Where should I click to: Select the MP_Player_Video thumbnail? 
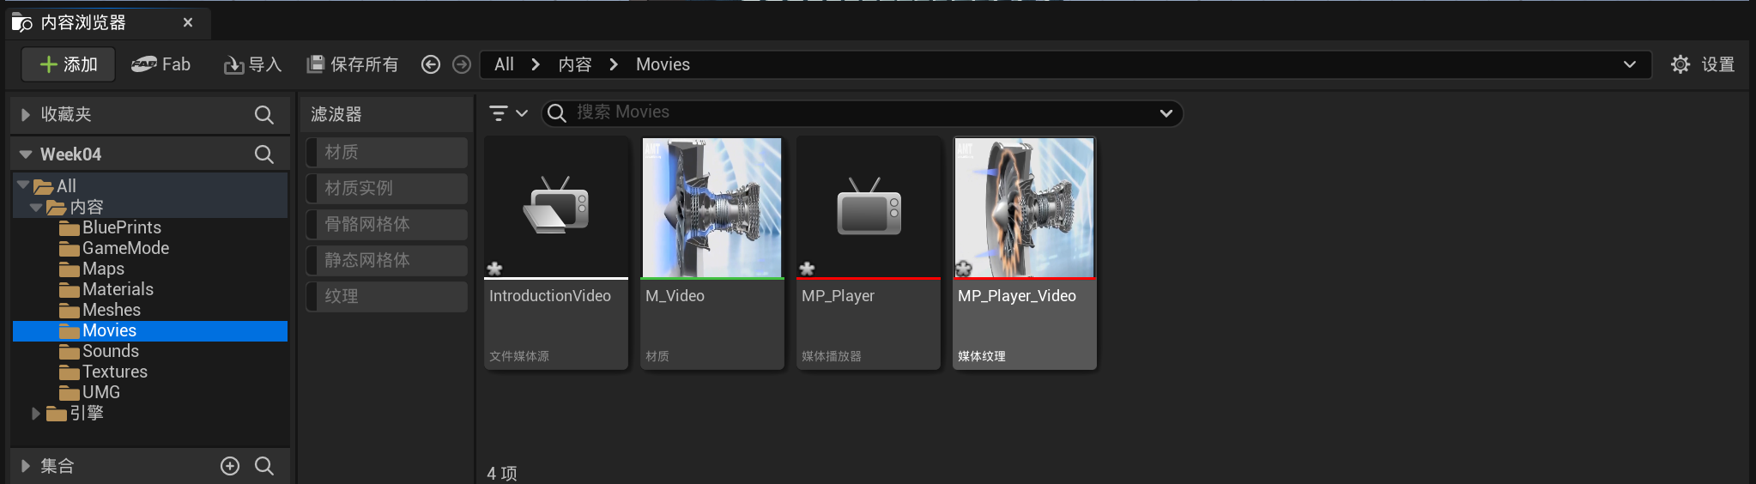(1025, 208)
